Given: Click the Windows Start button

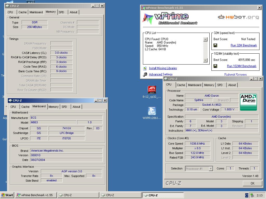Looking at the screenshot, I should coord(7,195).
